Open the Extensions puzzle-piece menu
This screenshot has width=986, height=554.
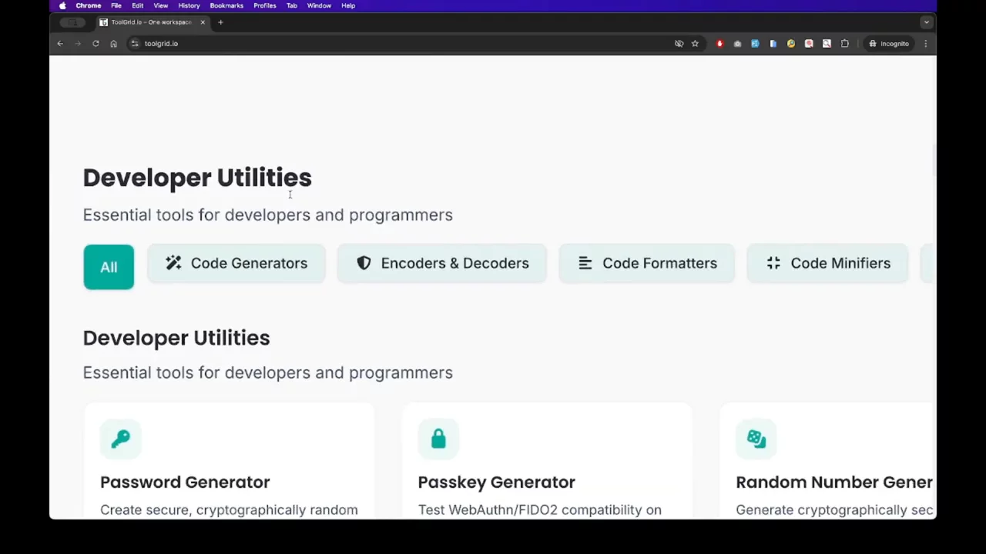point(845,44)
